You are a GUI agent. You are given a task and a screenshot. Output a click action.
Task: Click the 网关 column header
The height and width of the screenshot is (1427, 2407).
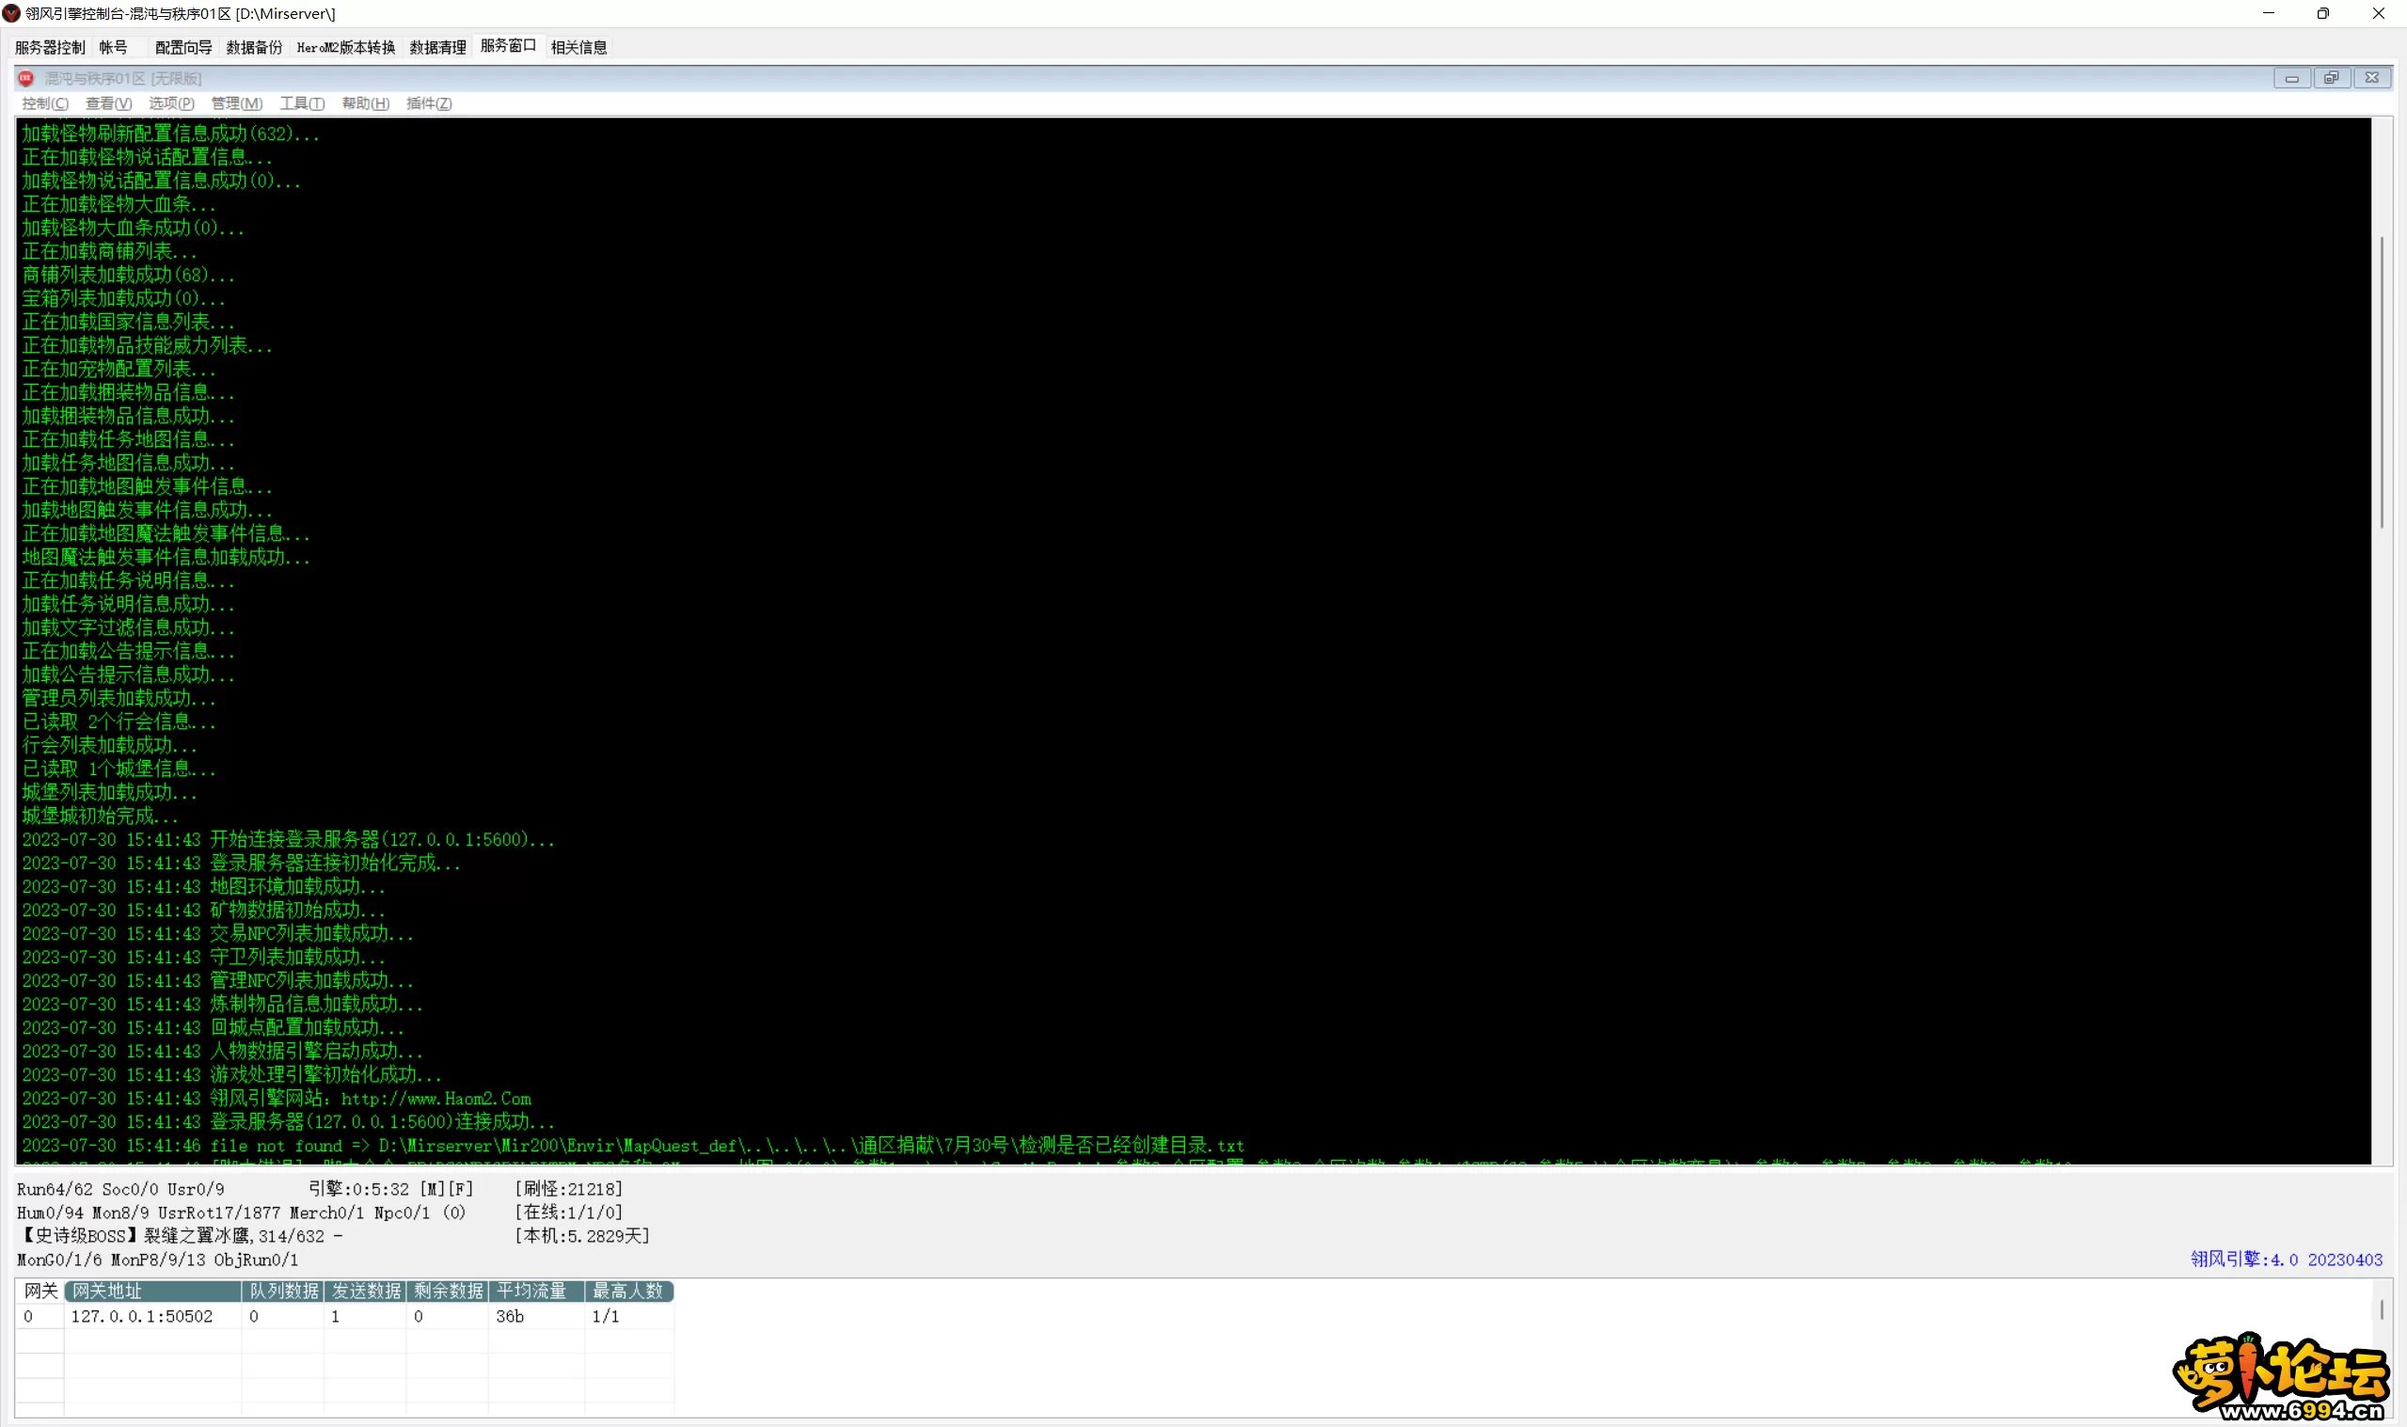click(40, 1291)
